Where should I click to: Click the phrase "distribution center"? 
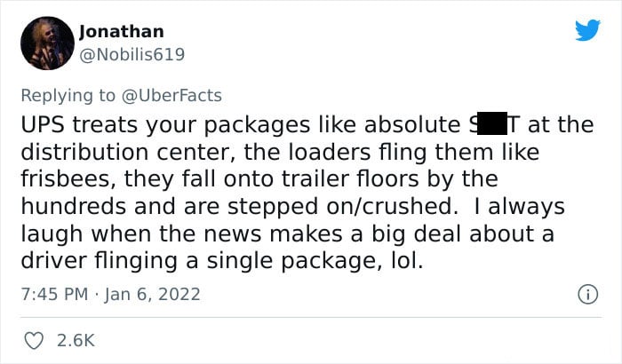[128, 153]
